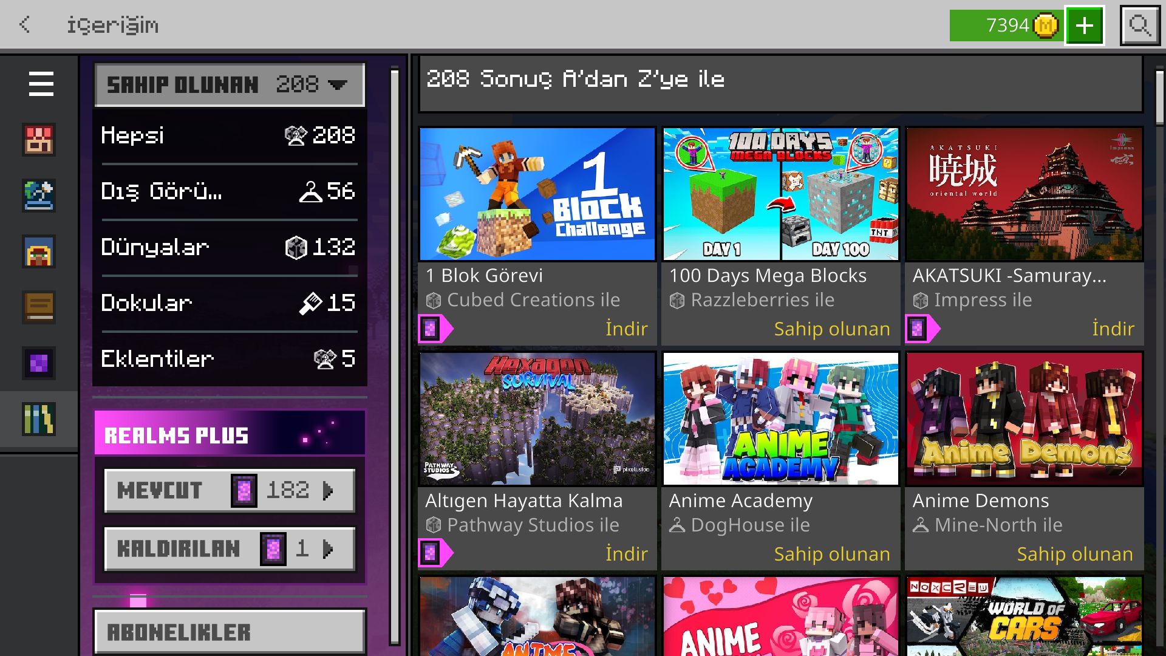Select the red mash-up pack sidebar icon

[39, 140]
